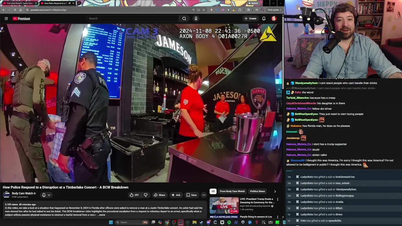Click gifted sub to brok3nmach1ne entry
402x226 pixels.
328,177
